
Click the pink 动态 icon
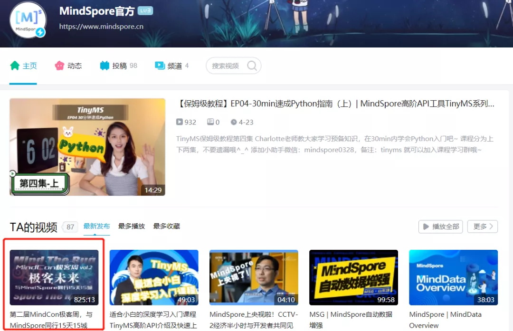point(59,66)
